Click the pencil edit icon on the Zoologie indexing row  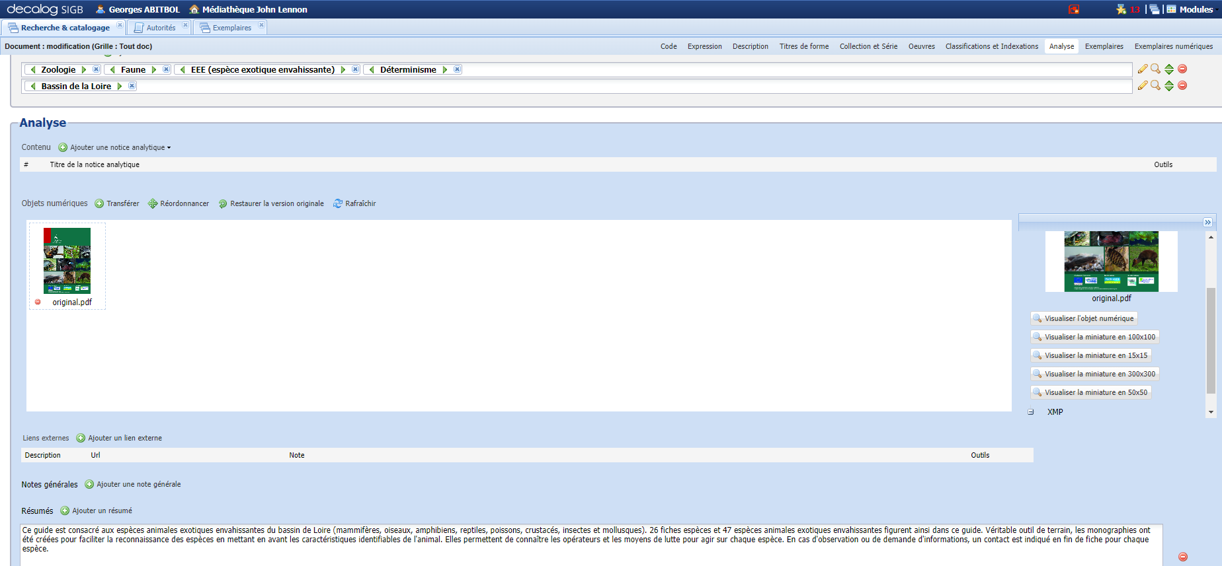pyautogui.click(x=1142, y=69)
